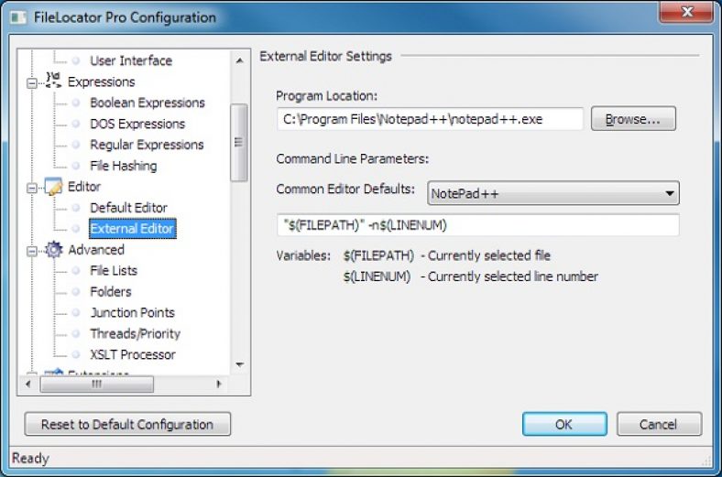
Task: Click the tree scroll left arrow
Action: (28, 385)
